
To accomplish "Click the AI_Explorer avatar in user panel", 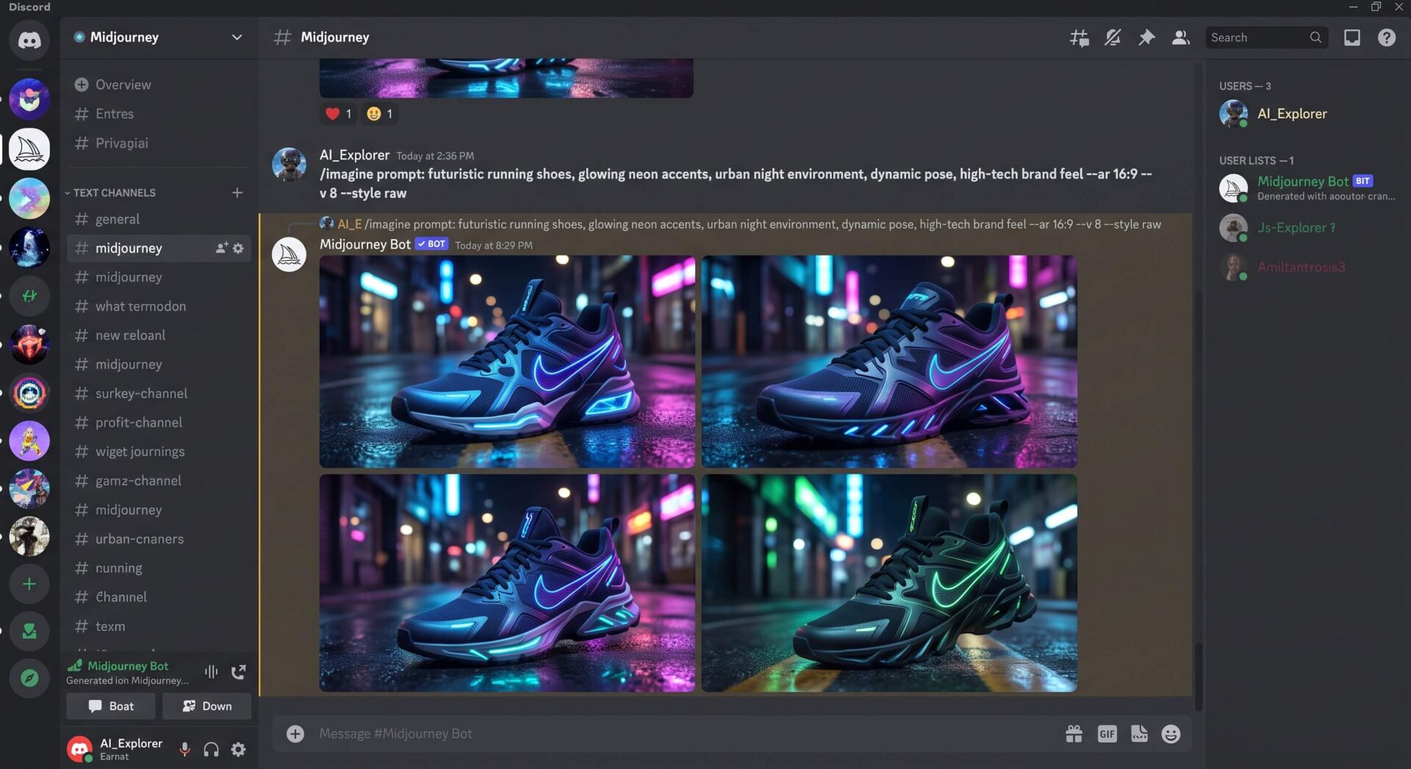I will click(x=79, y=749).
